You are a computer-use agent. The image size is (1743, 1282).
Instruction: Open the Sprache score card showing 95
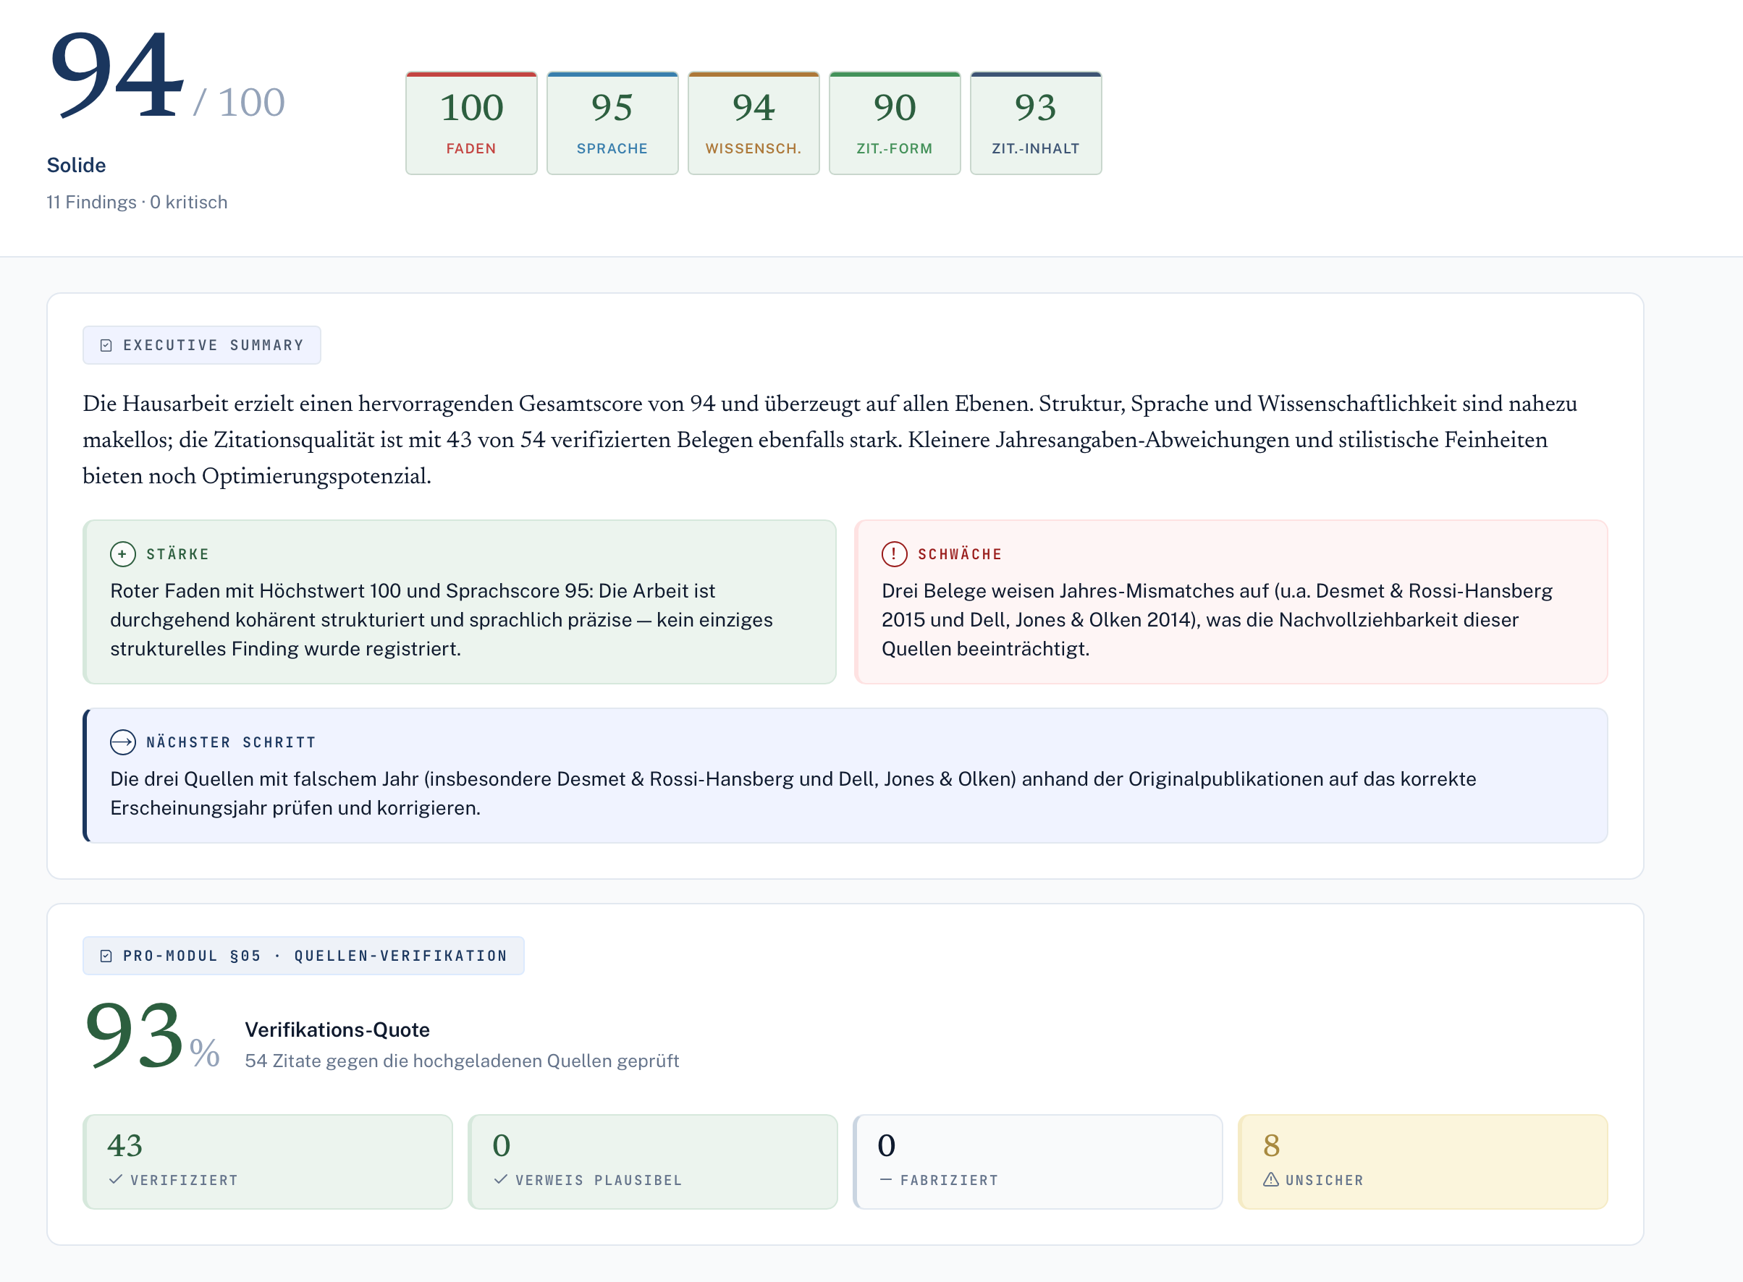click(612, 124)
